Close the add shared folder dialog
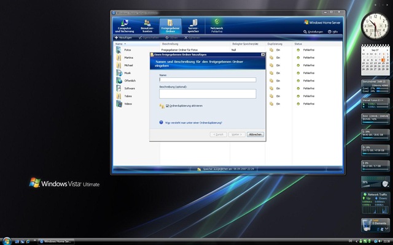 pos(263,55)
